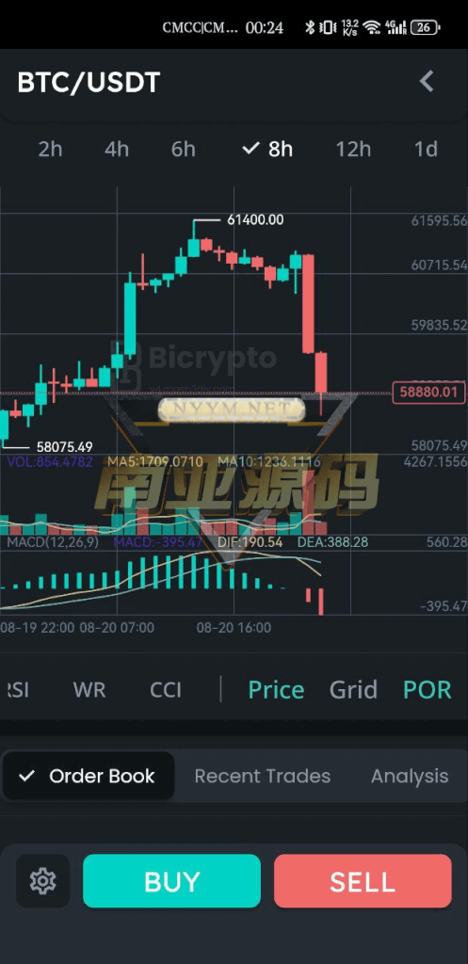Choose the 1d interval option
Viewport: 468px width, 964px height.
click(426, 149)
